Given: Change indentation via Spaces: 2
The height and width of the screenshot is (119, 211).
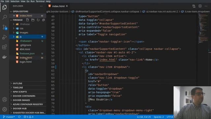Looking at the screenshot, I should (159, 117).
